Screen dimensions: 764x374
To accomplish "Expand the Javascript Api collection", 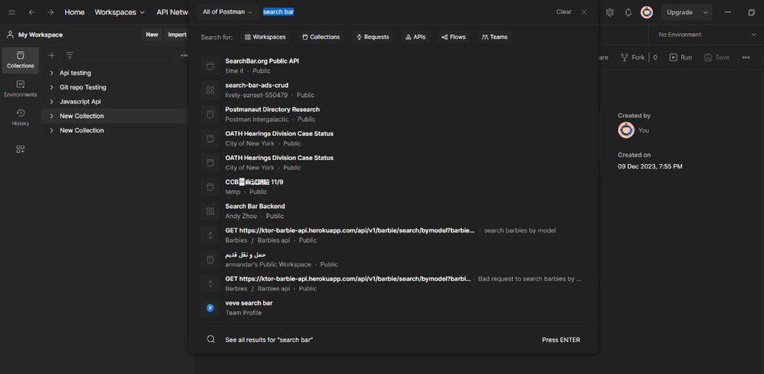I will tap(51, 102).
